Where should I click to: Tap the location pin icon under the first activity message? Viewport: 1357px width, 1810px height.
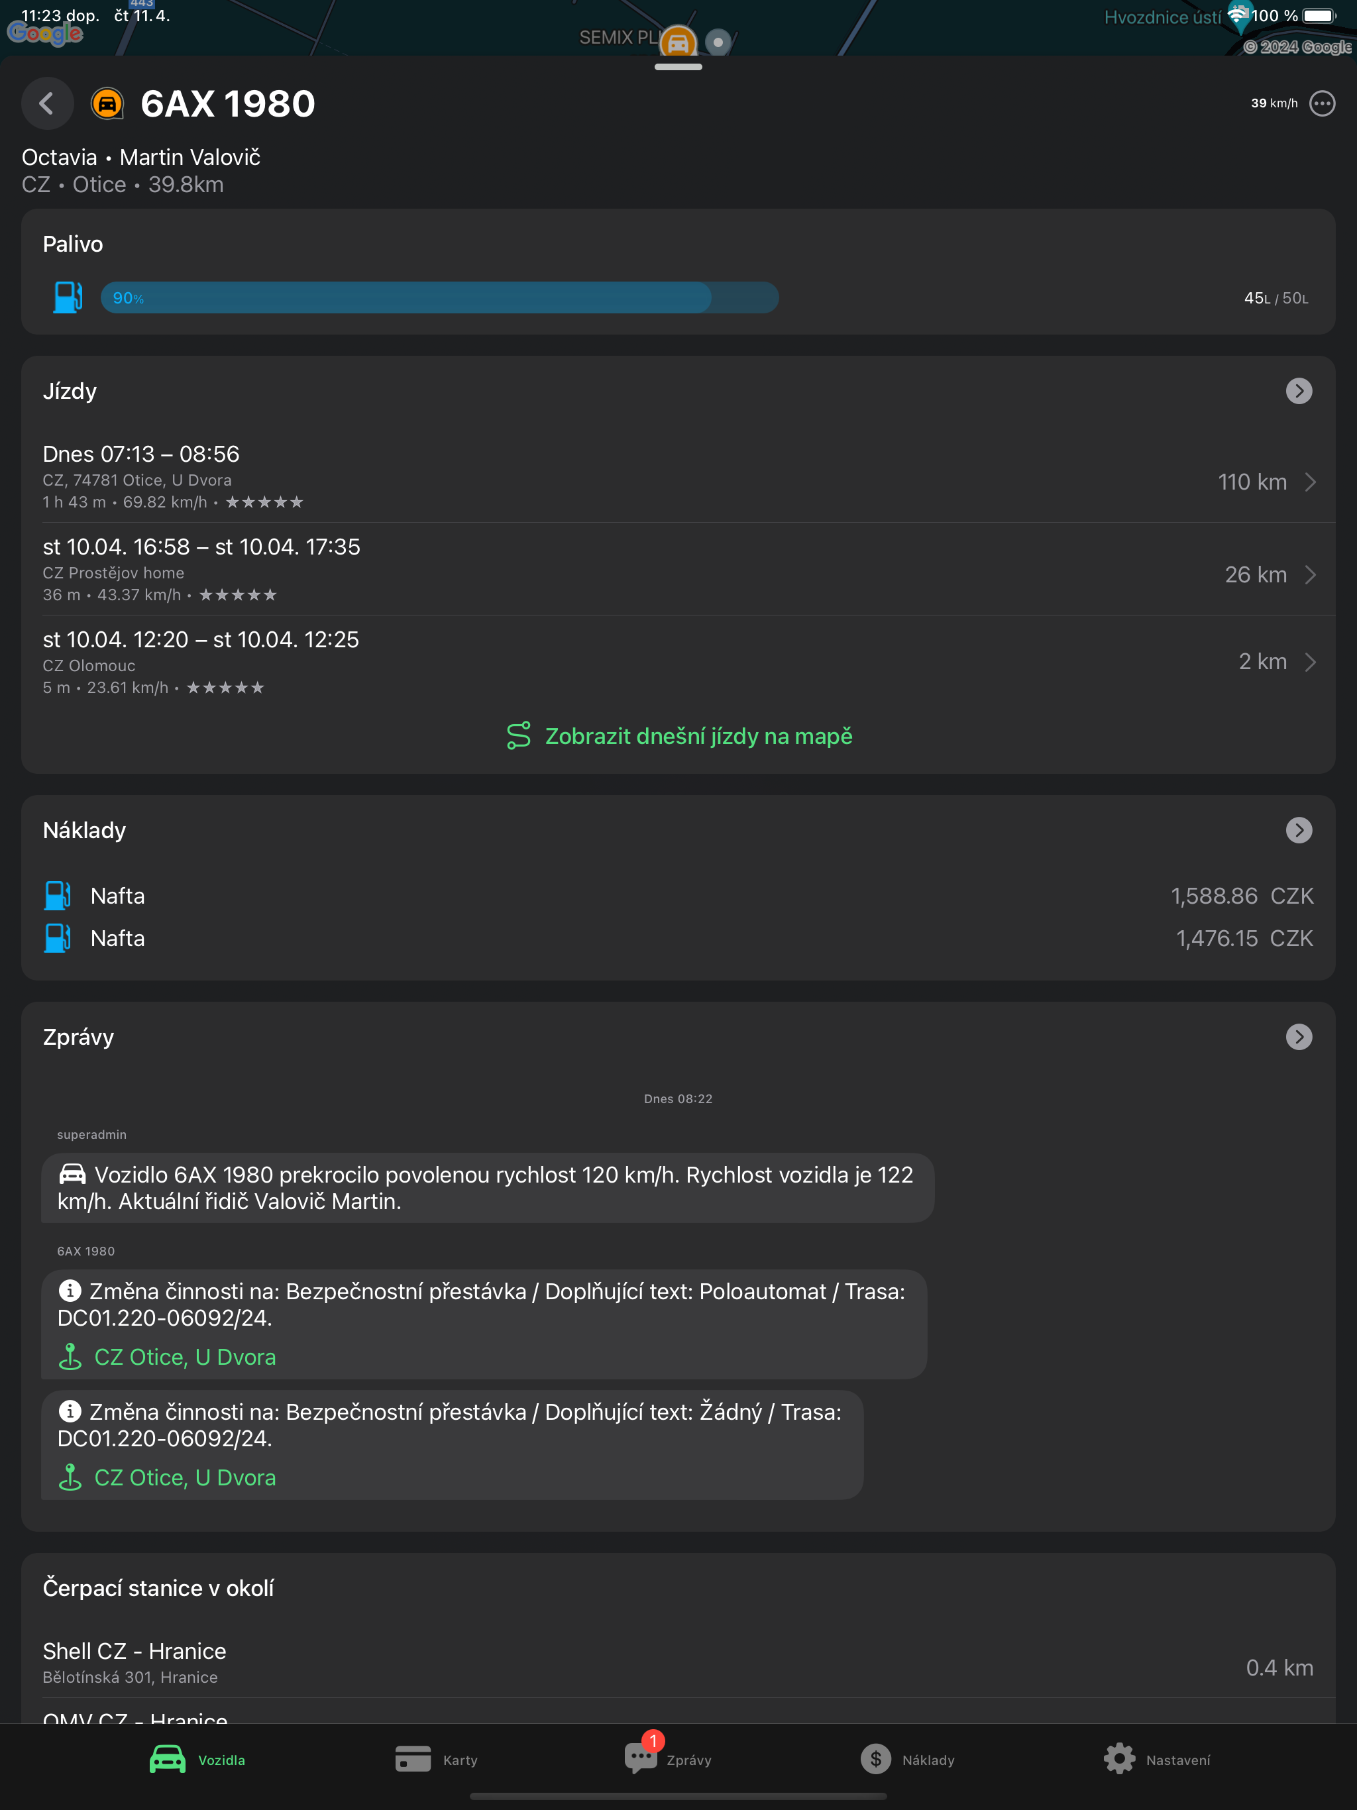point(71,1356)
